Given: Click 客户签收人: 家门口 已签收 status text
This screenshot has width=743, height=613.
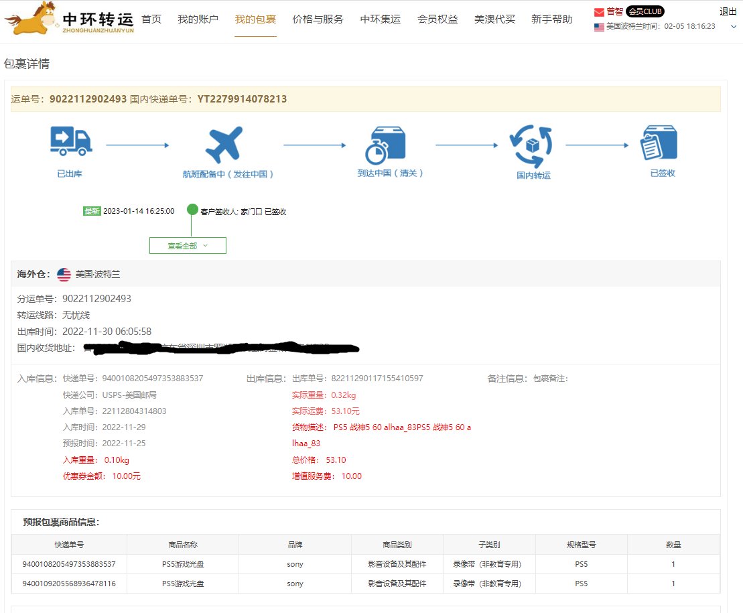Looking at the screenshot, I should pos(244,212).
